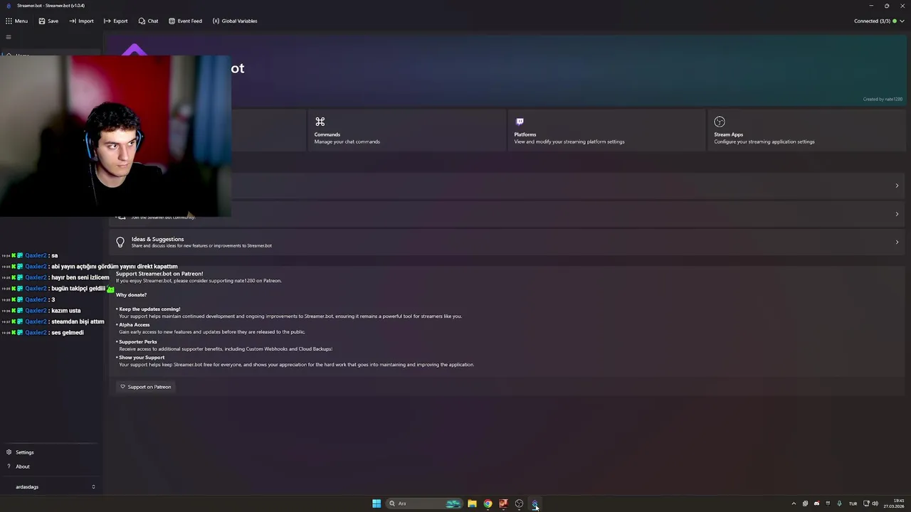Click the Commands command-key icon
Image resolution: width=911 pixels, height=512 pixels.
click(x=320, y=122)
